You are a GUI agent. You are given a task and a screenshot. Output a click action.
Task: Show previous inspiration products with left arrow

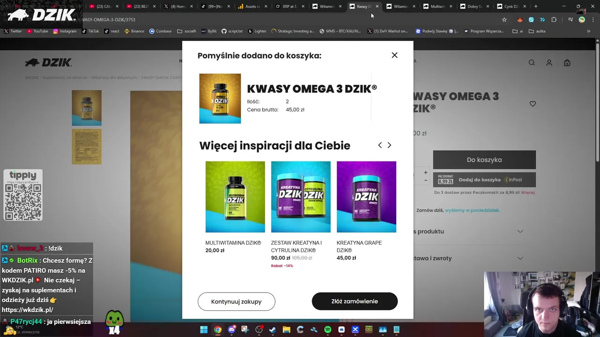tap(380, 146)
